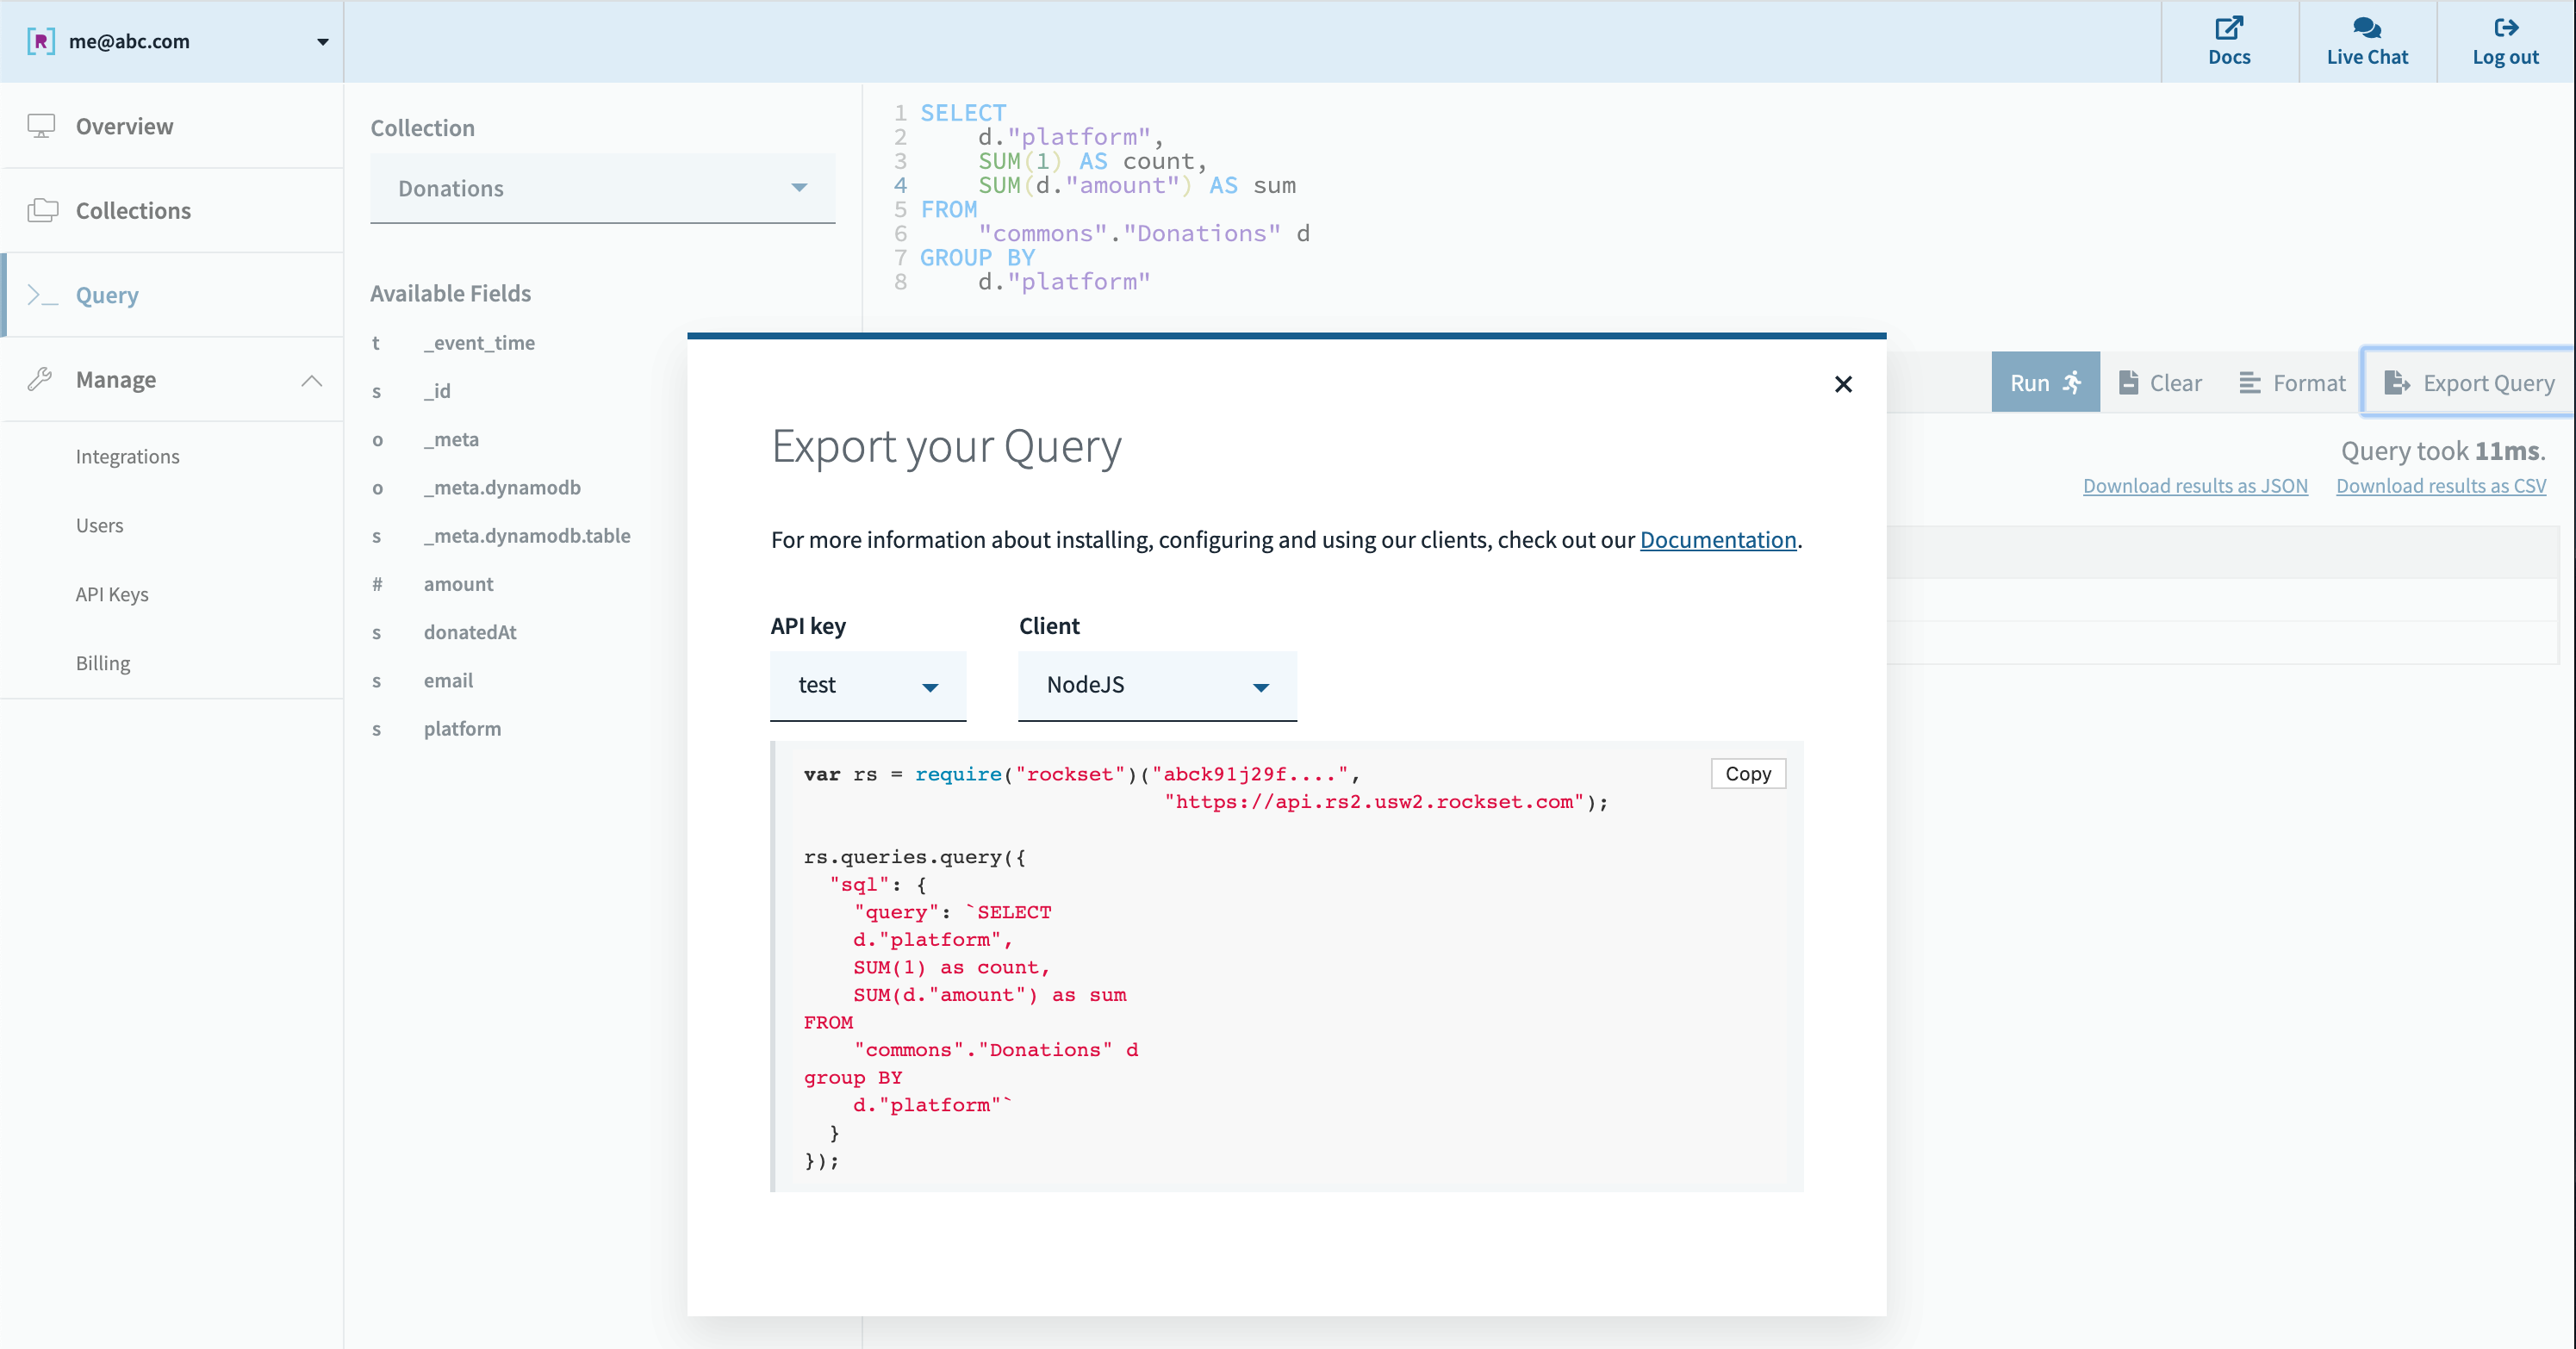Click inside the exported code block
This screenshot has height=1349, width=2576.
point(1288,966)
